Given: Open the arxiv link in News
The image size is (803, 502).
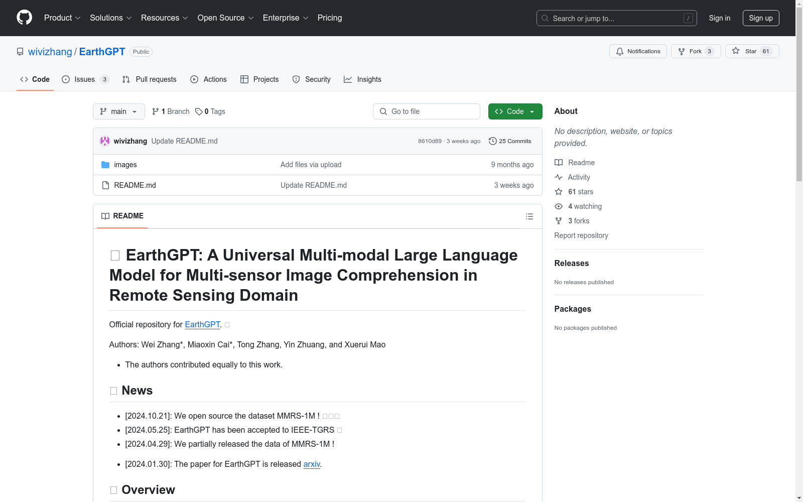Looking at the screenshot, I should pos(312,464).
